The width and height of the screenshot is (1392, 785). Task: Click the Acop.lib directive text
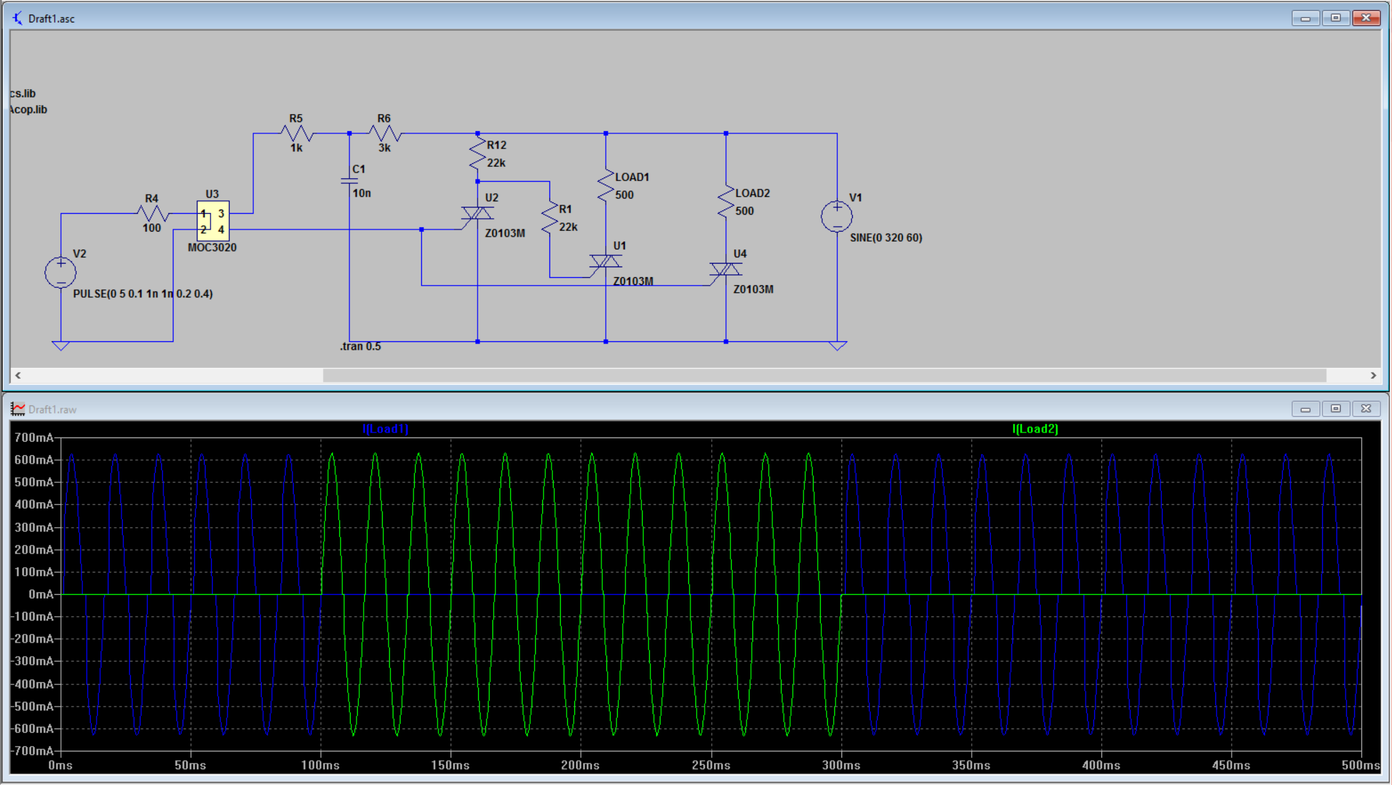(28, 110)
